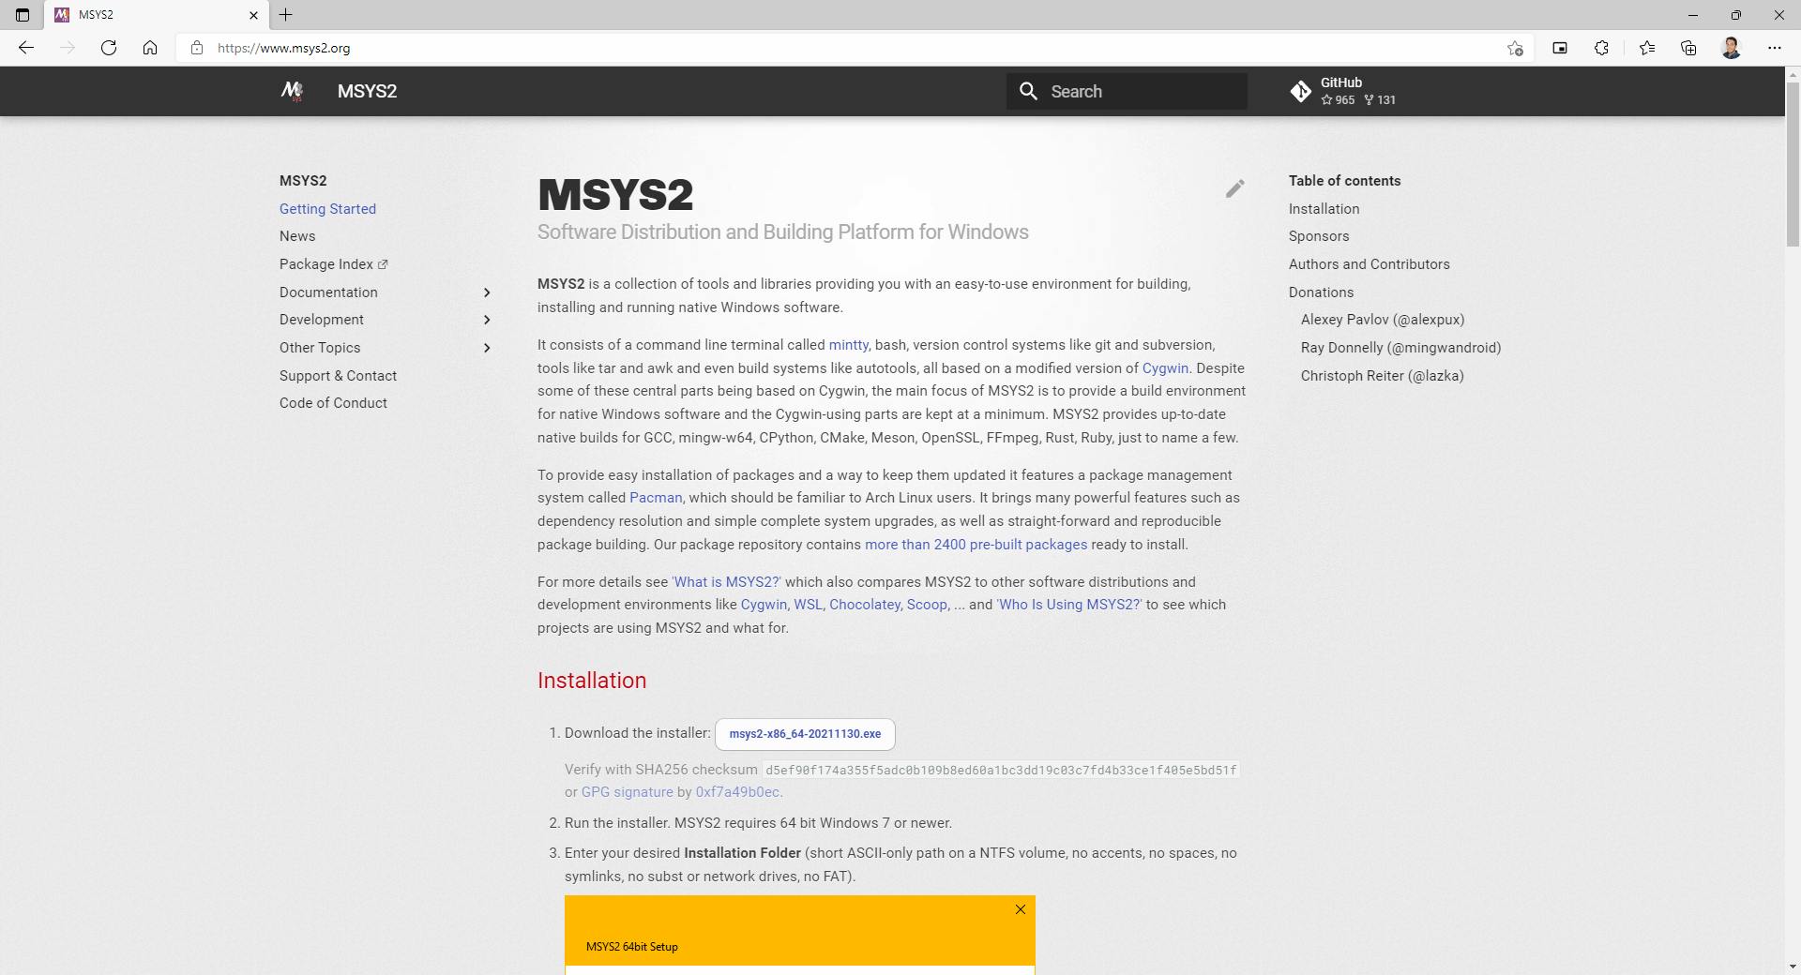Open the user profile avatar
Image resolution: width=1801 pixels, height=975 pixels.
point(1732,48)
